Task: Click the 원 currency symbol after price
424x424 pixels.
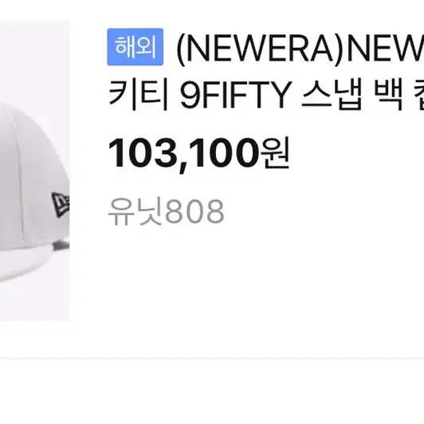Action: [x=275, y=153]
